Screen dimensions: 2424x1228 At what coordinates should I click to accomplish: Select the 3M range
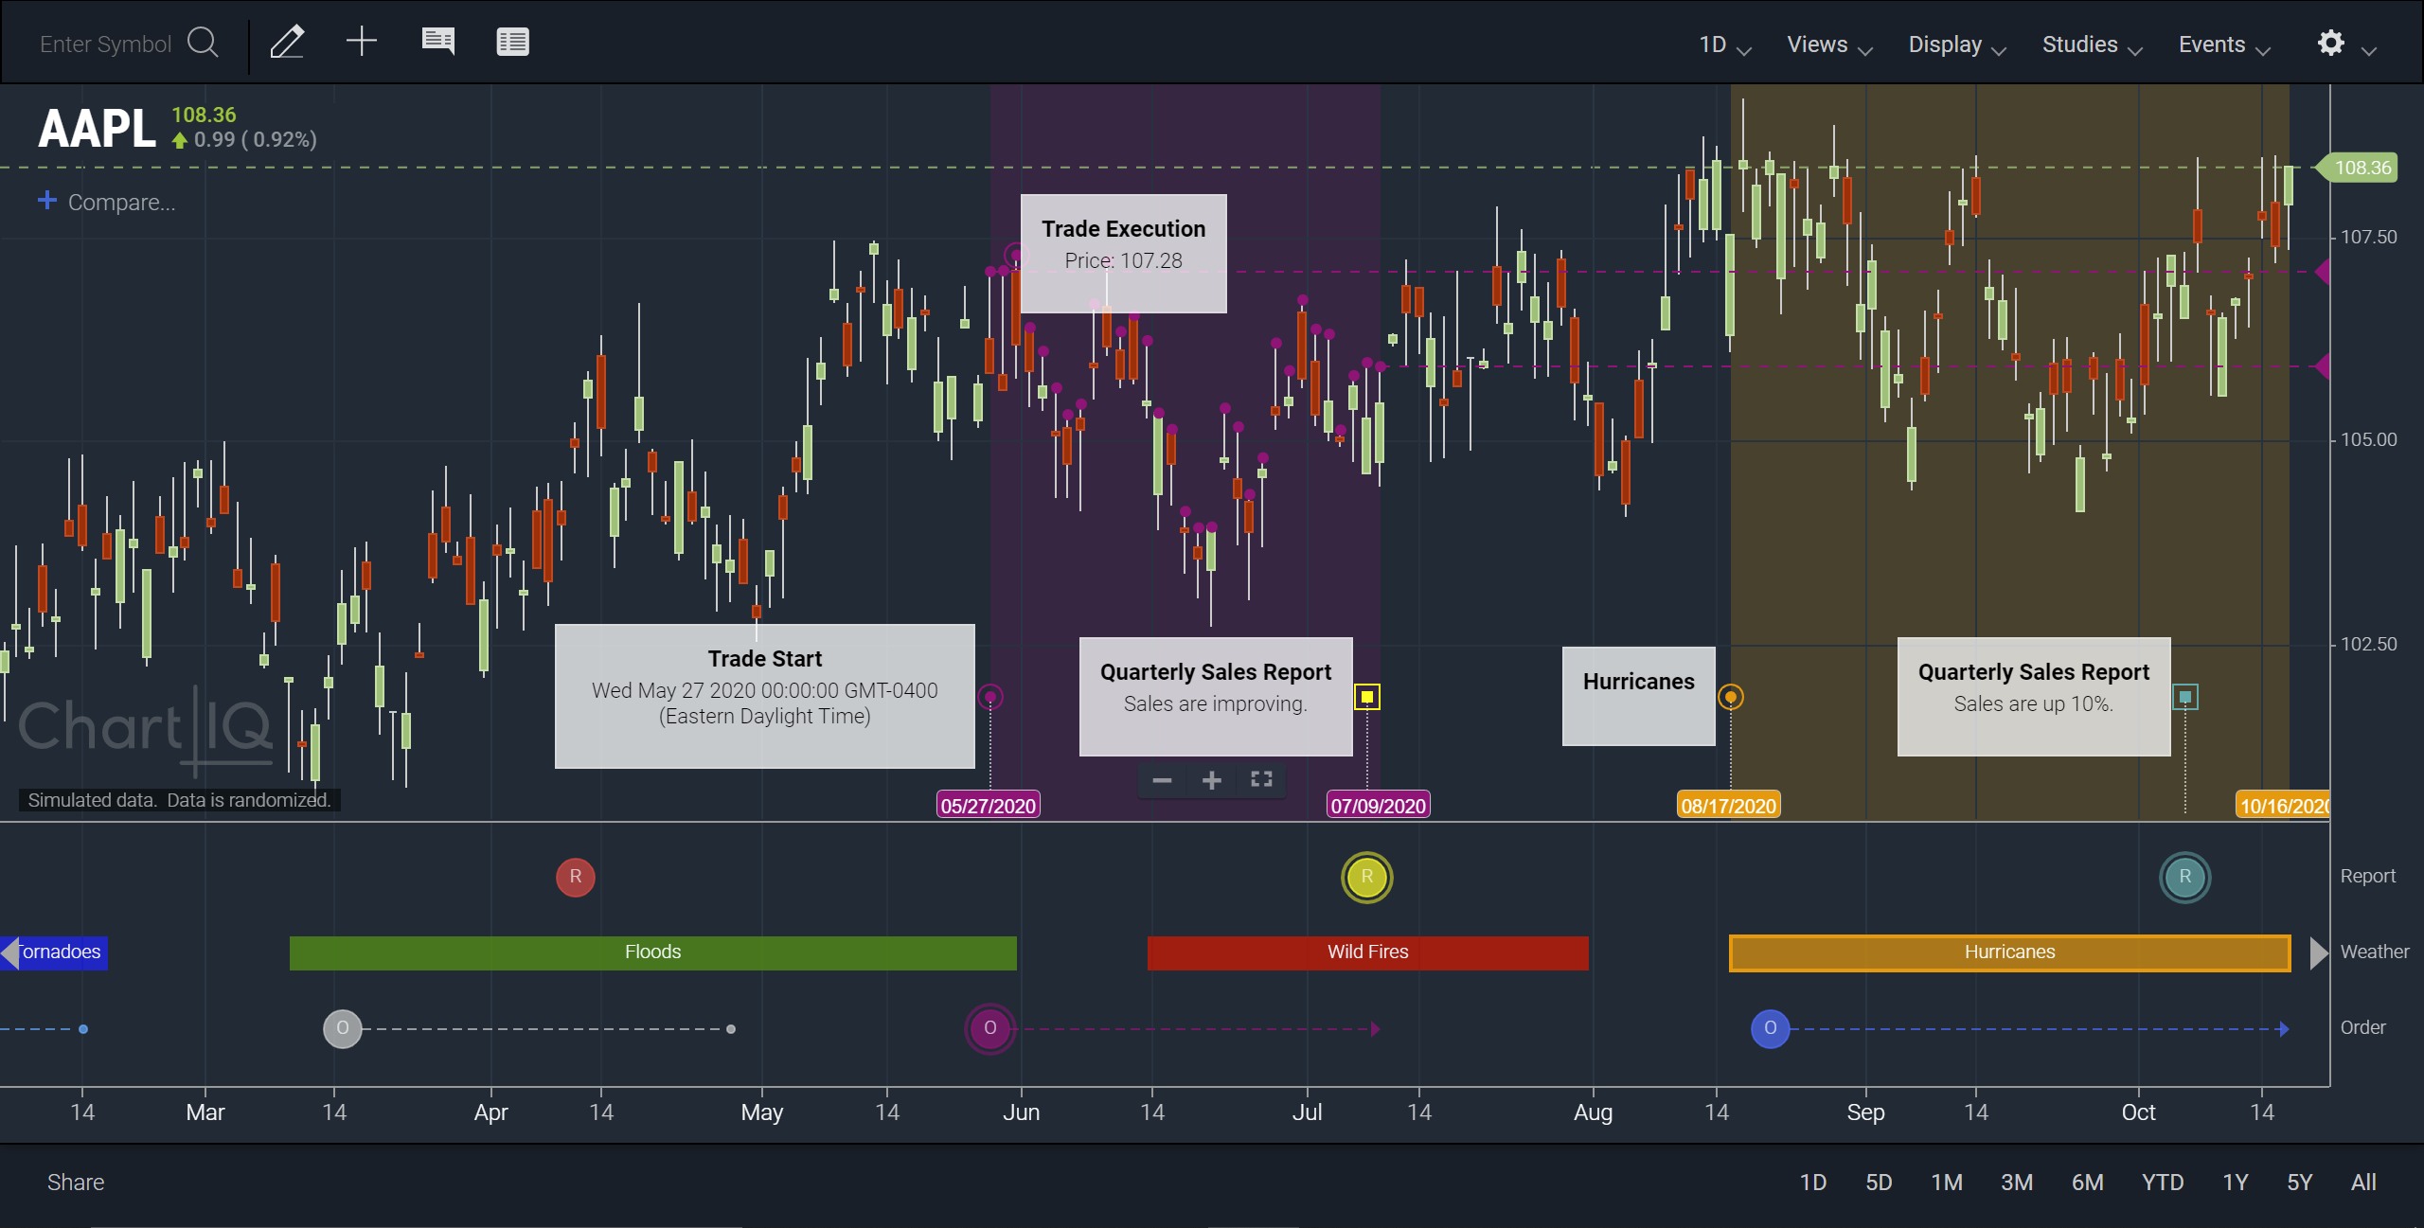coord(2017,1182)
